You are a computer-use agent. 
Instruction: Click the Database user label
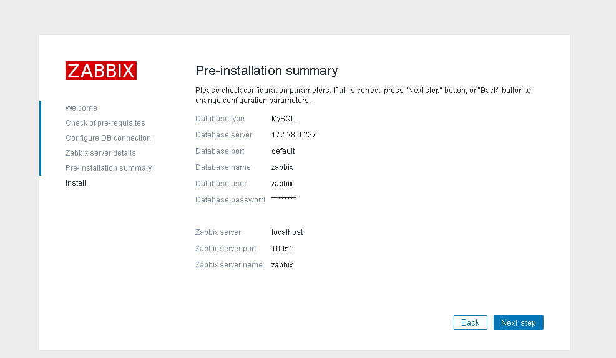[x=221, y=183]
